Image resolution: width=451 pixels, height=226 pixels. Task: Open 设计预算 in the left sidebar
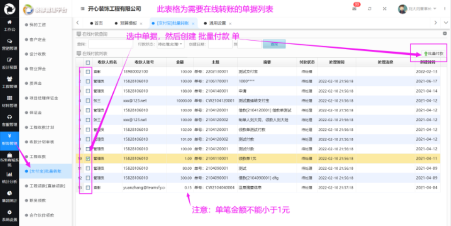(9, 63)
